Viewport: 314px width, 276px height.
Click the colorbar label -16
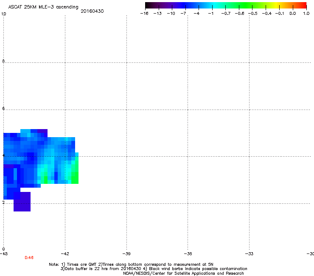[144, 14]
